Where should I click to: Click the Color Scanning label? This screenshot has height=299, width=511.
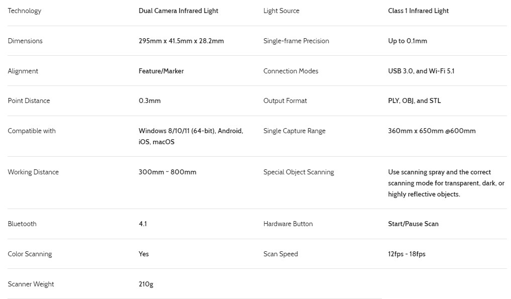click(x=30, y=254)
